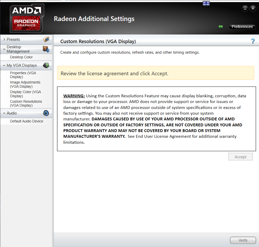Click the Verify button
The height and width of the screenshot is (247, 259).
coord(243,240)
